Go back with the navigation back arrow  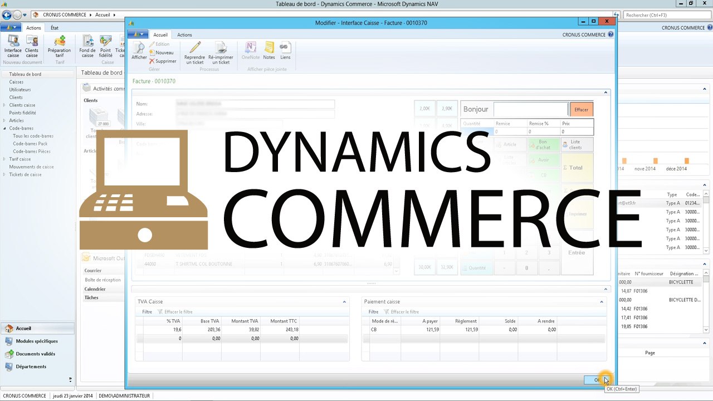pos(7,14)
